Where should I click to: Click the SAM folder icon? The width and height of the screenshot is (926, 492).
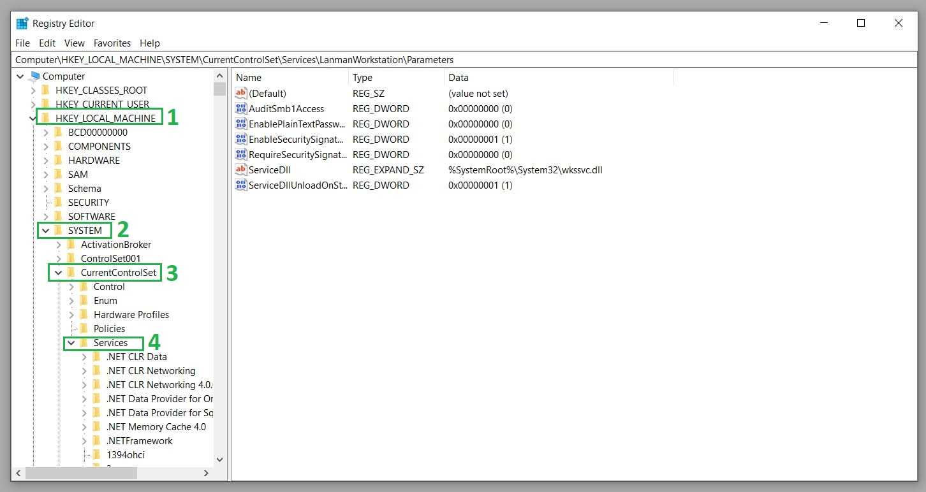(x=59, y=175)
